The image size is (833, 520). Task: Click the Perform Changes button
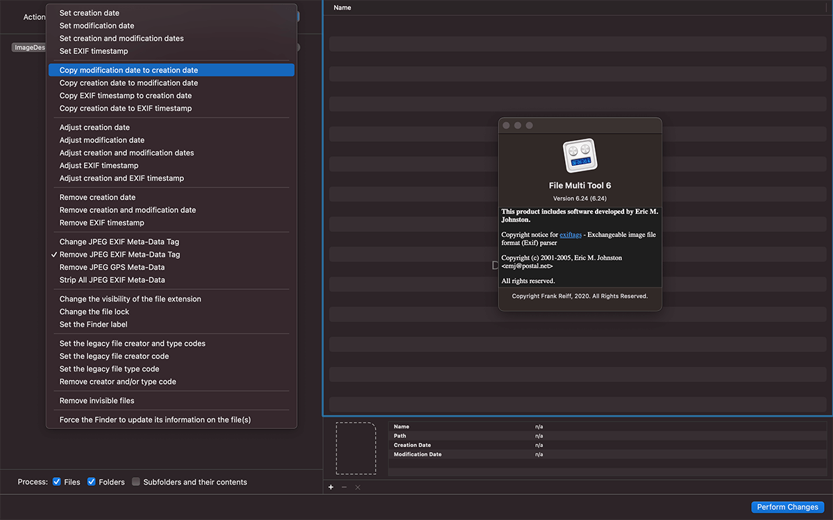pos(787,507)
